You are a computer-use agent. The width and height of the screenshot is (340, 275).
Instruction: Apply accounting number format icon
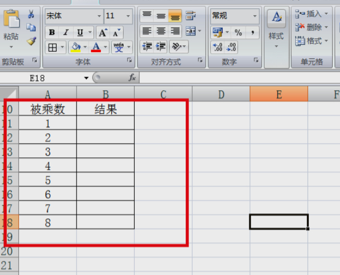(x=218, y=32)
